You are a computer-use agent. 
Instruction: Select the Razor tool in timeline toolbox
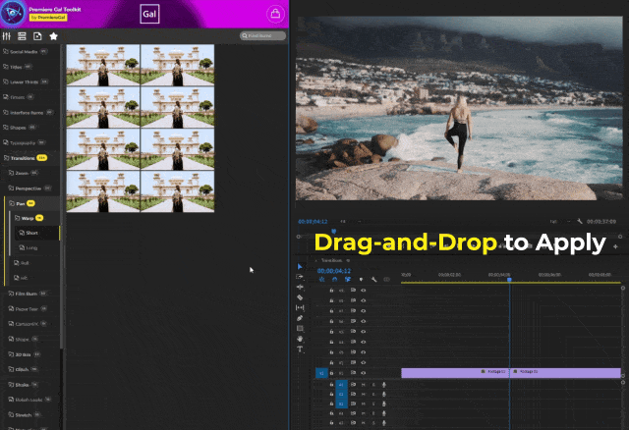300,296
